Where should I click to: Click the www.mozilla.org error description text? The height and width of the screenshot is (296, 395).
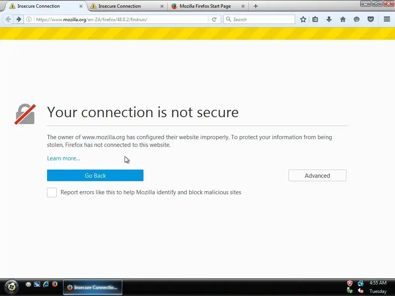(189, 141)
